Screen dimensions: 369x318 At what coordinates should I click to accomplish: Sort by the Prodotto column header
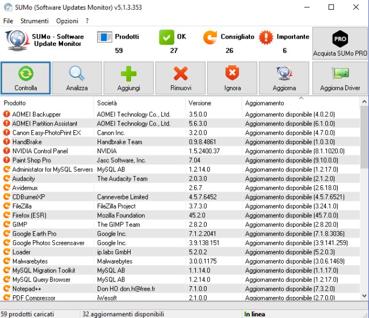[x=47, y=103]
